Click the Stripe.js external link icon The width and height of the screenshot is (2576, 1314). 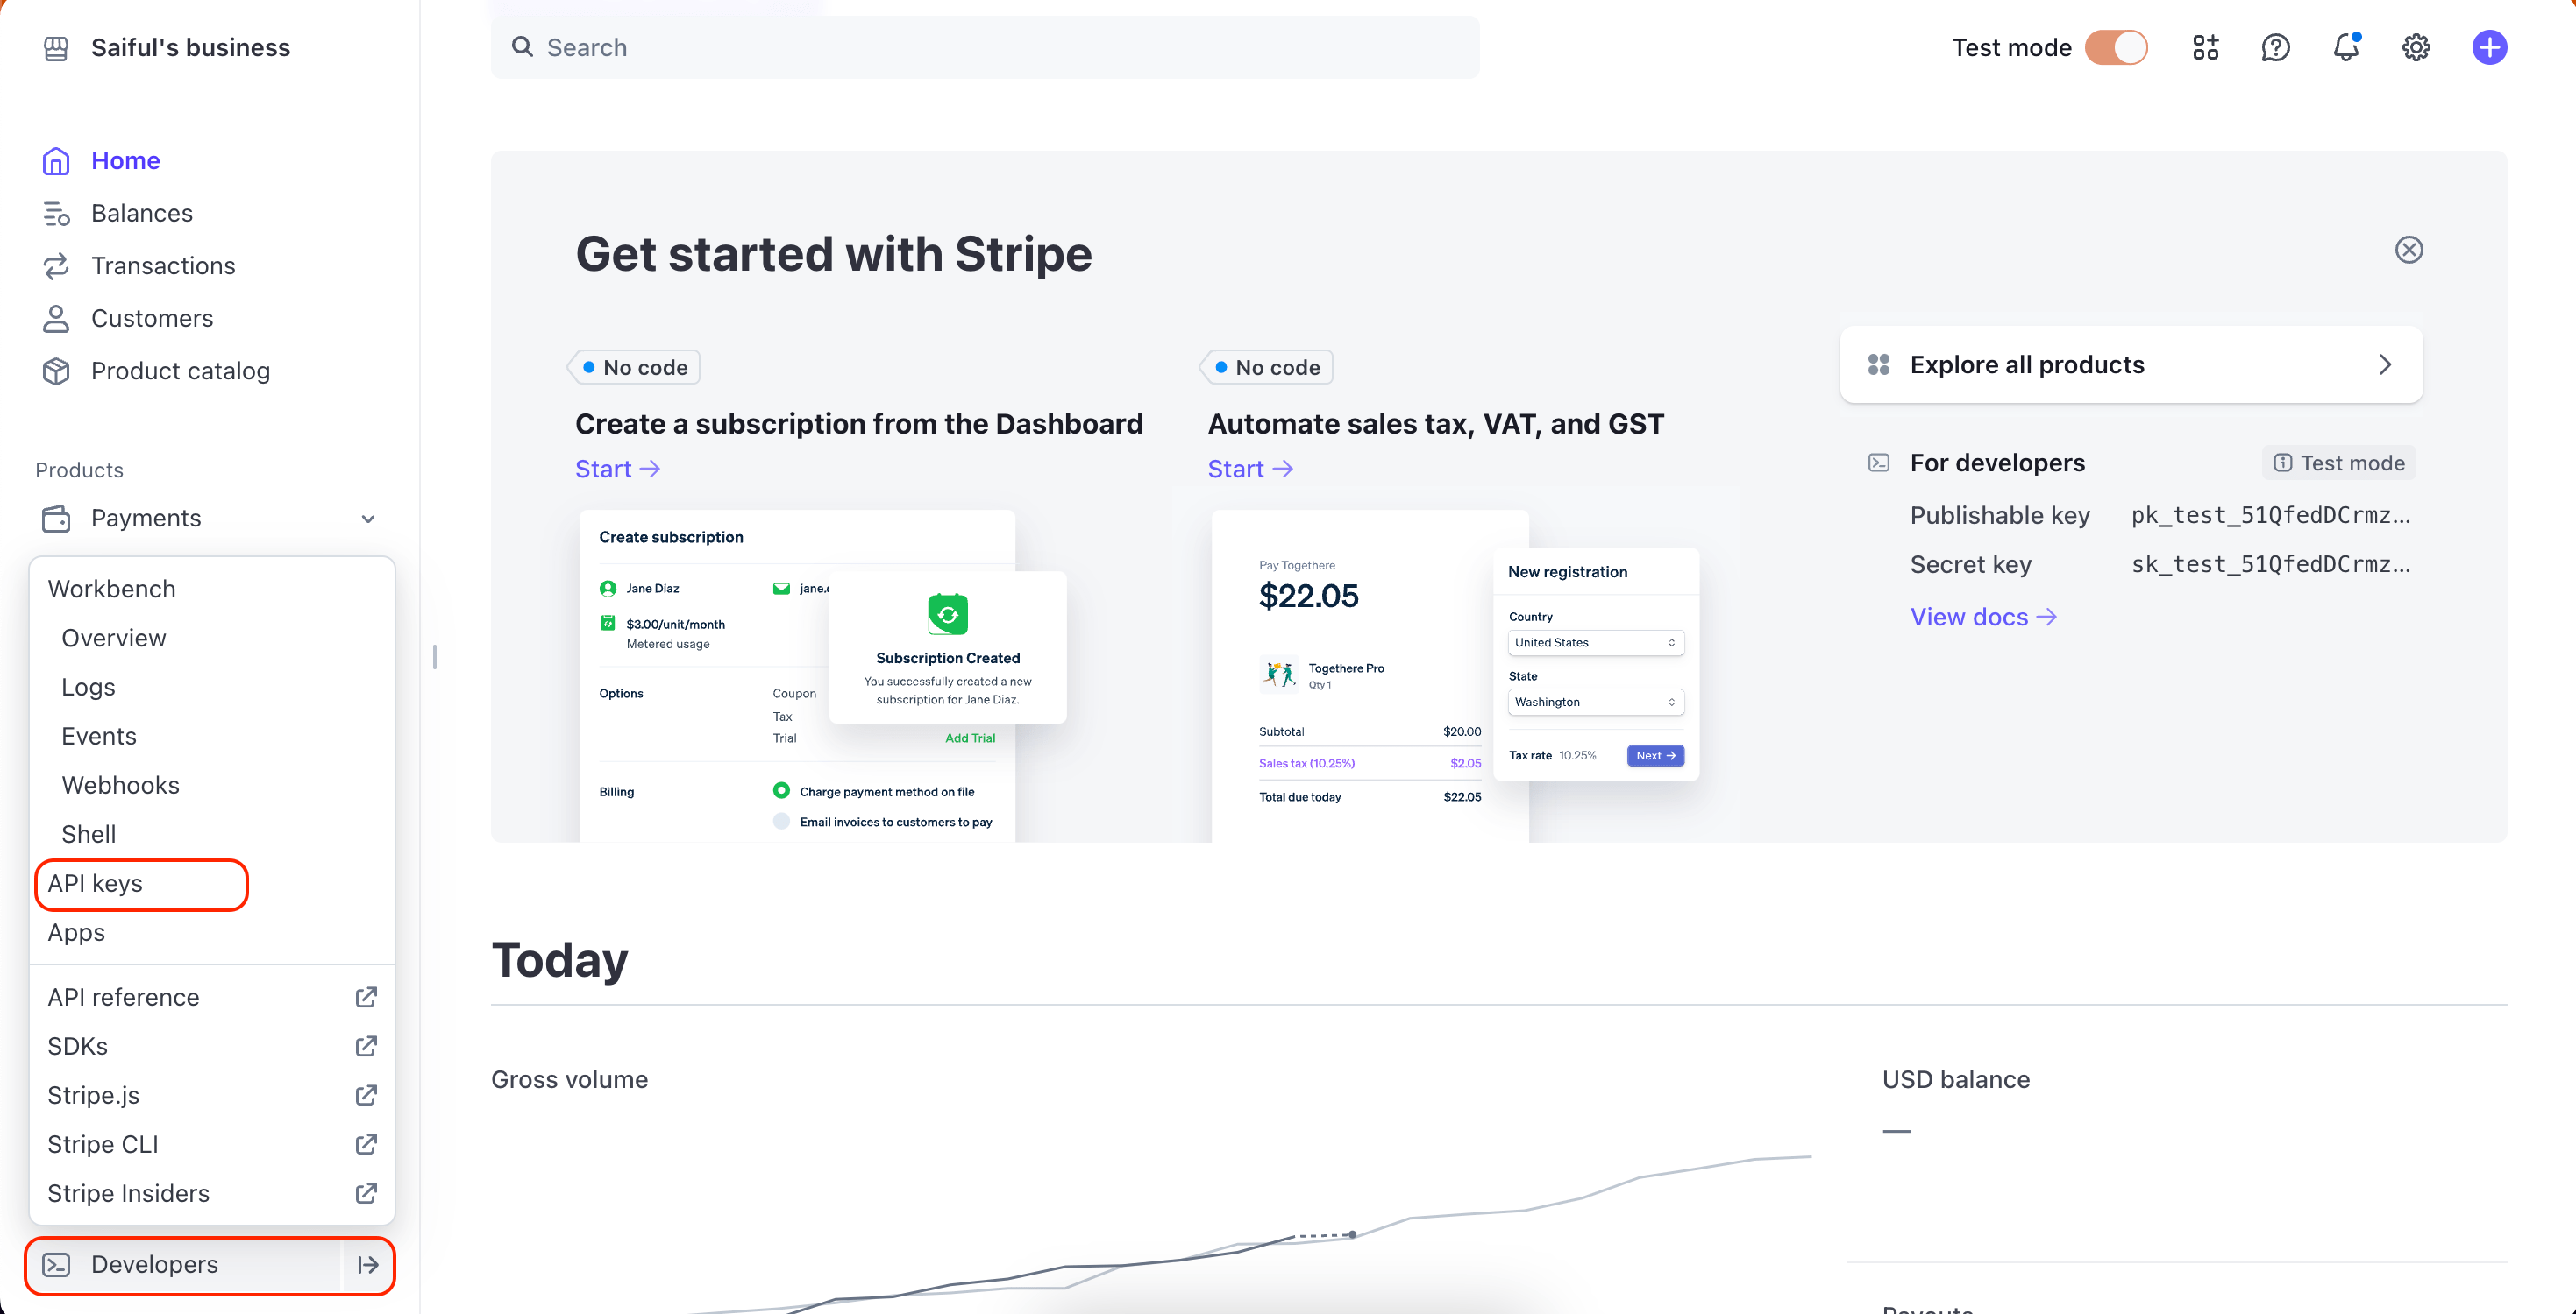coord(366,1095)
